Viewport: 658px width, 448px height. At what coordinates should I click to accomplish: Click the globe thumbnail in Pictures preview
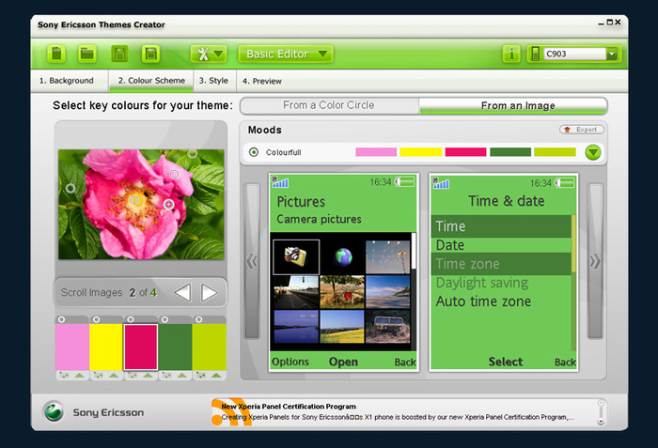point(343,257)
